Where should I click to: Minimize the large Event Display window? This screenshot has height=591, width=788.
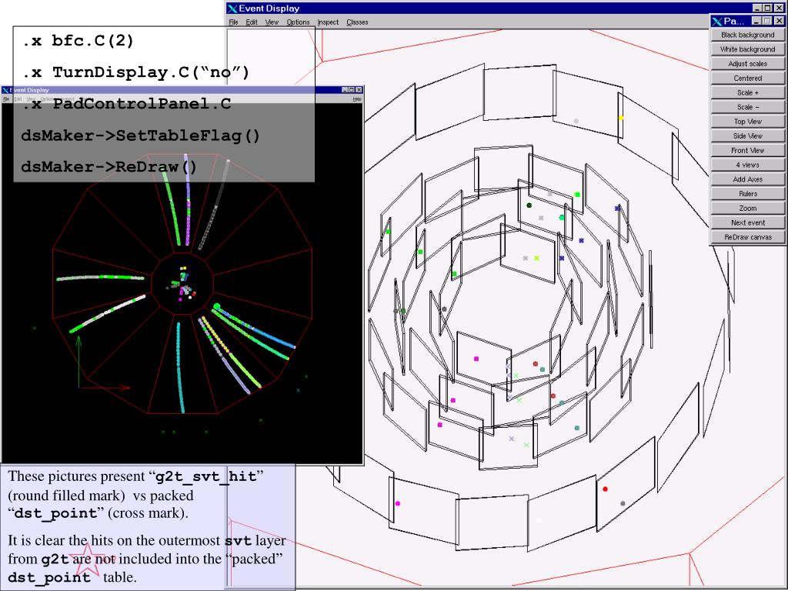pos(758,8)
